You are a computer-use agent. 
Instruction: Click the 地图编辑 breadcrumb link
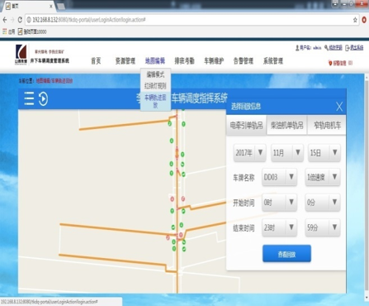[43, 81]
